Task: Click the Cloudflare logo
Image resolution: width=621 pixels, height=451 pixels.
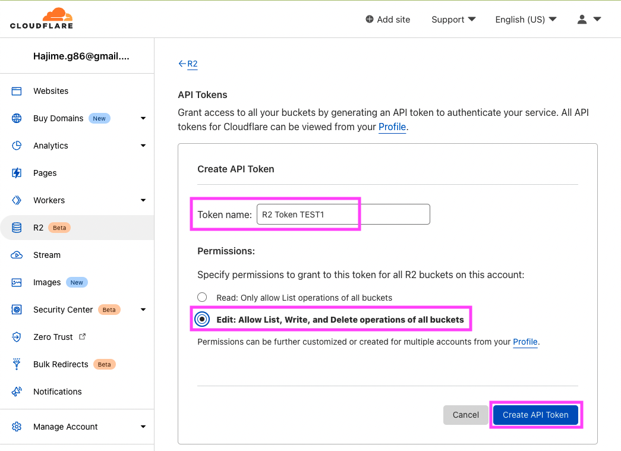Action: coord(40,18)
